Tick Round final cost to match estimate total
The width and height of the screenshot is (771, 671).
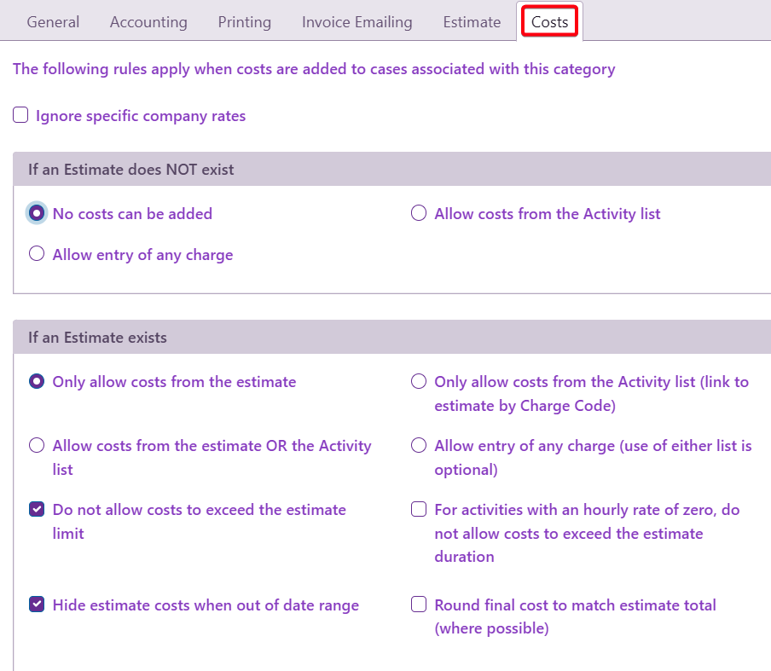[x=419, y=605]
